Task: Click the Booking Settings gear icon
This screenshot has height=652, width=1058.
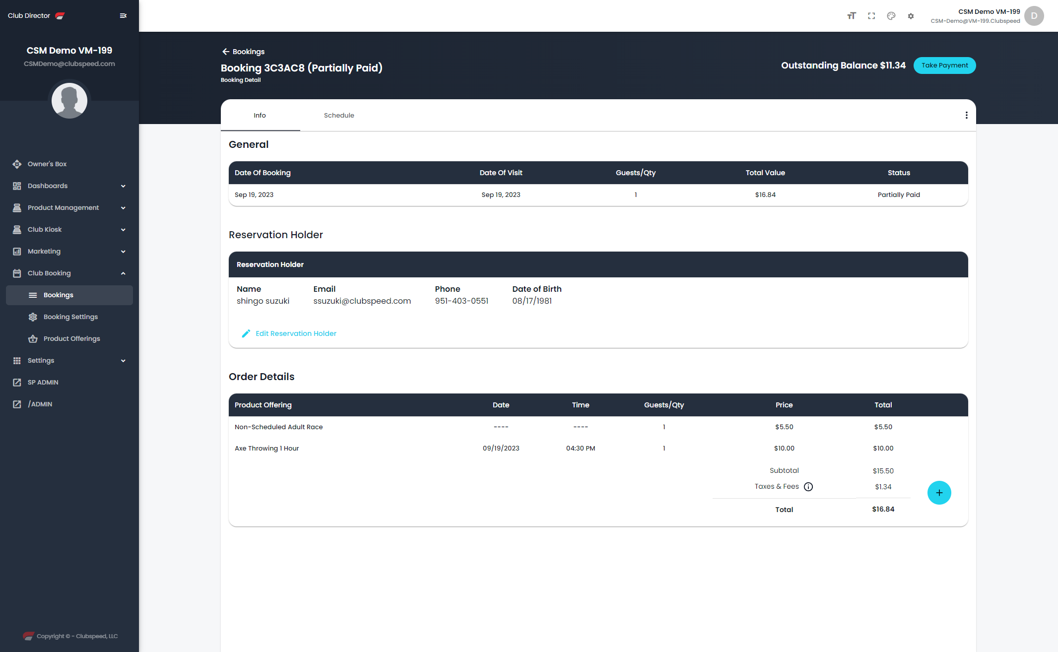Action: pyautogui.click(x=33, y=317)
